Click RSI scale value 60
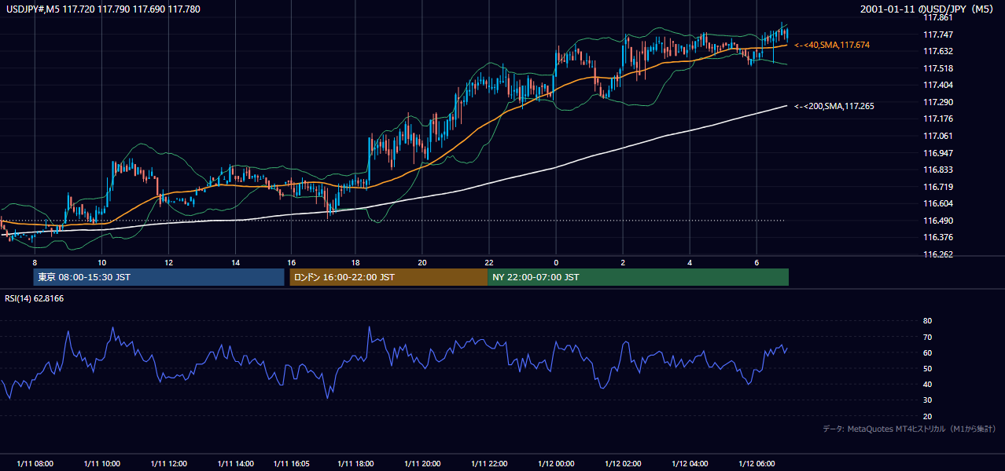 [927, 352]
